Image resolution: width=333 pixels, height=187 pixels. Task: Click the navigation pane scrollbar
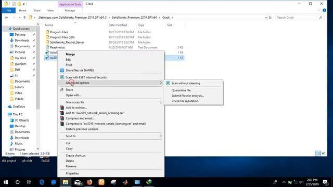tap(38, 68)
